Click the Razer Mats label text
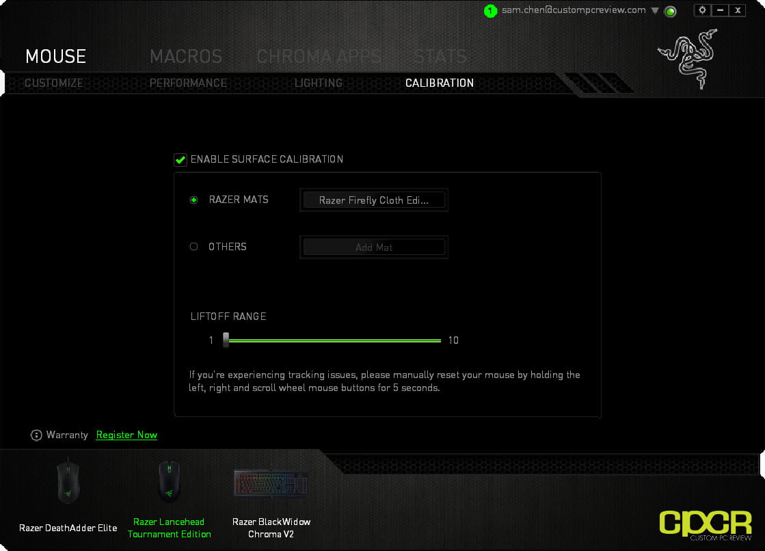This screenshot has height=551, width=765. pyautogui.click(x=239, y=200)
